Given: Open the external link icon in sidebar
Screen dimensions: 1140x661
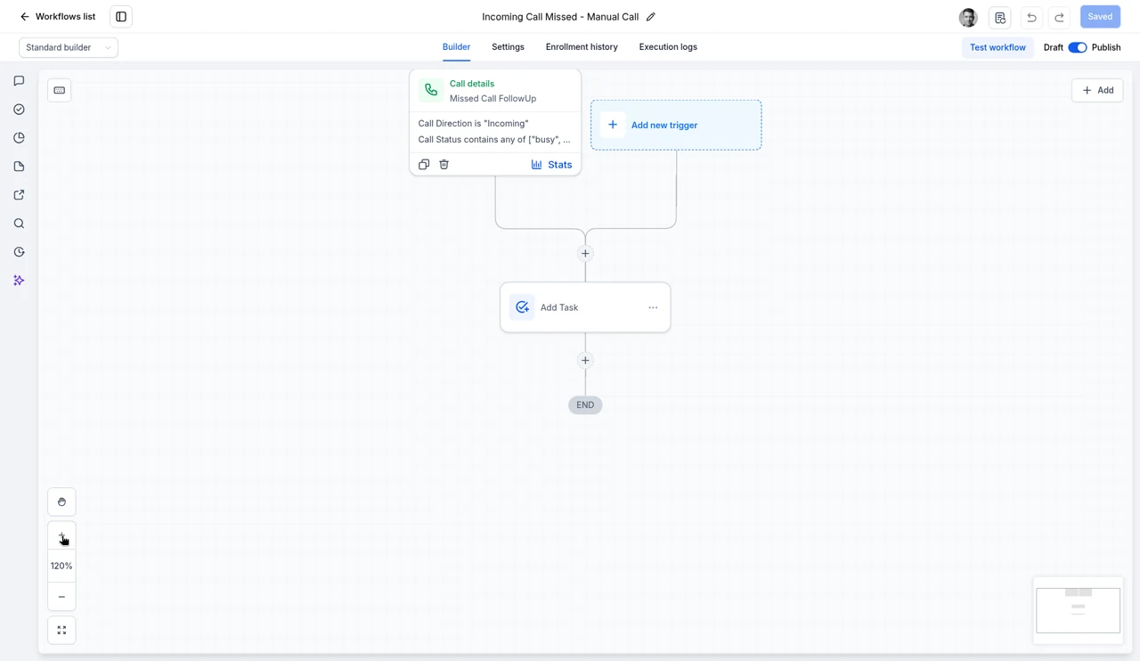Looking at the screenshot, I should click(19, 195).
